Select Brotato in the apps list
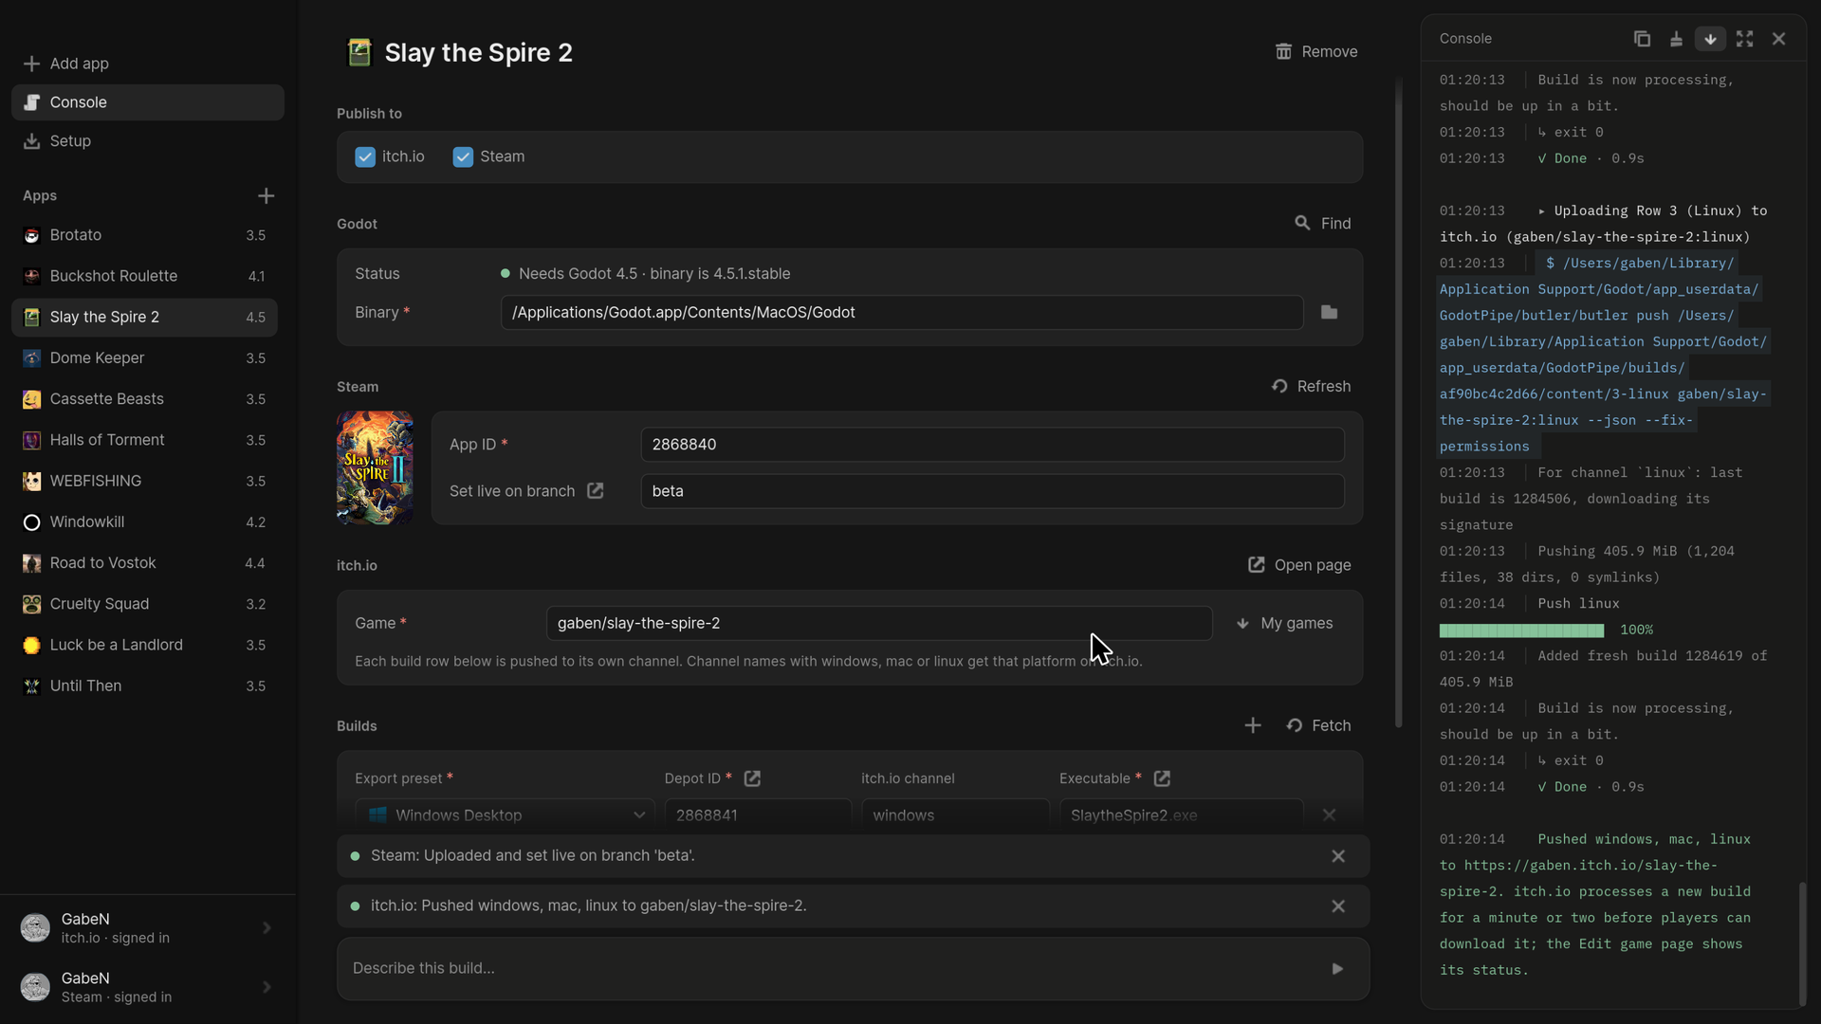1821x1024 pixels. pyautogui.click(x=144, y=235)
